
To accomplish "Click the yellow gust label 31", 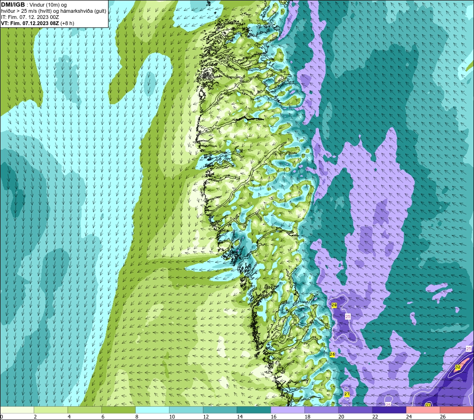I will tap(428, 405).
